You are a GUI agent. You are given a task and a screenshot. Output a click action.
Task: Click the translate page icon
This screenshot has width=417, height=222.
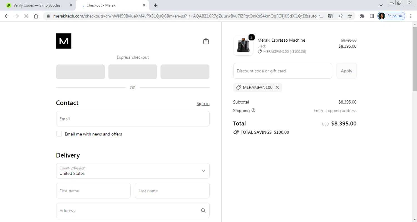(330, 16)
